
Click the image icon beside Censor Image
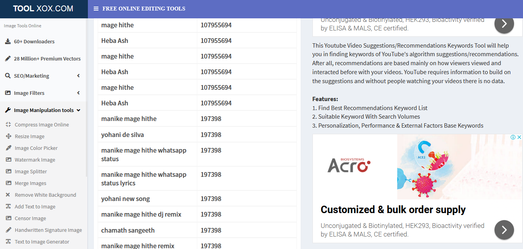click(x=8, y=218)
